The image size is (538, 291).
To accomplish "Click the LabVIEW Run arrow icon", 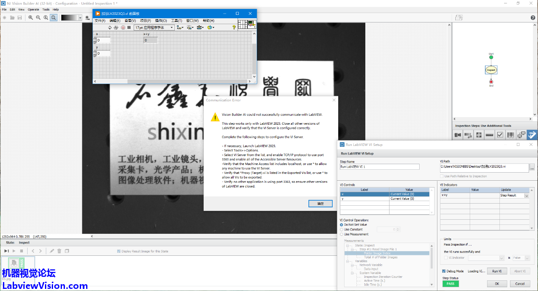I will pos(109,28).
